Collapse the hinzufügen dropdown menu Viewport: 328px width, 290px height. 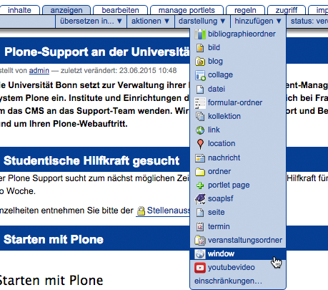pyautogui.click(x=258, y=21)
